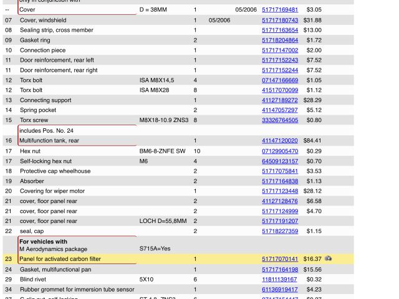
Task: Open connecting support part 41127189272
Action: pyautogui.click(x=279, y=100)
